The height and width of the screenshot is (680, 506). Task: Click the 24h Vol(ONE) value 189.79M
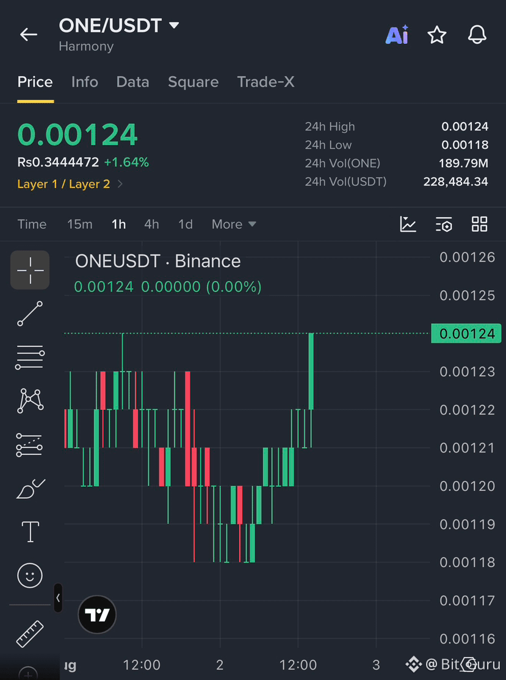pyautogui.click(x=463, y=163)
